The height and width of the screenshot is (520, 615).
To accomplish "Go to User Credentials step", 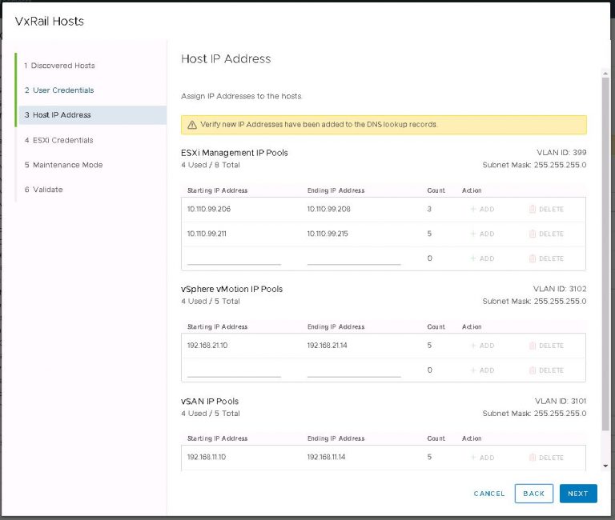I will (x=59, y=90).
